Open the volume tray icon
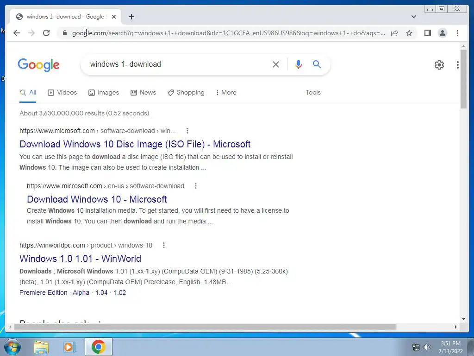474x356 pixels. [x=427, y=347]
